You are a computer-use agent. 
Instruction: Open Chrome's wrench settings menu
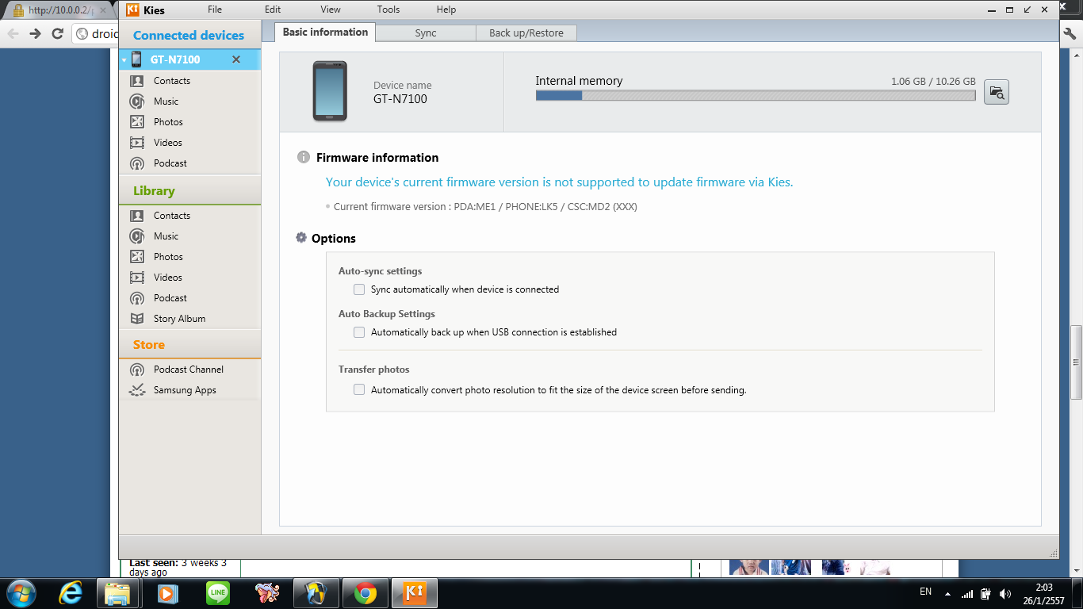pyautogui.click(x=1071, y=33)
